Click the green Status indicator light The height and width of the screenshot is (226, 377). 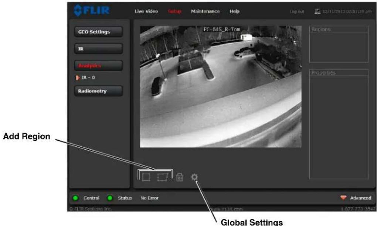pos(110,198)
